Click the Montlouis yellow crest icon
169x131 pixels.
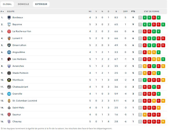pyautogui.click(x=9, y=80)
